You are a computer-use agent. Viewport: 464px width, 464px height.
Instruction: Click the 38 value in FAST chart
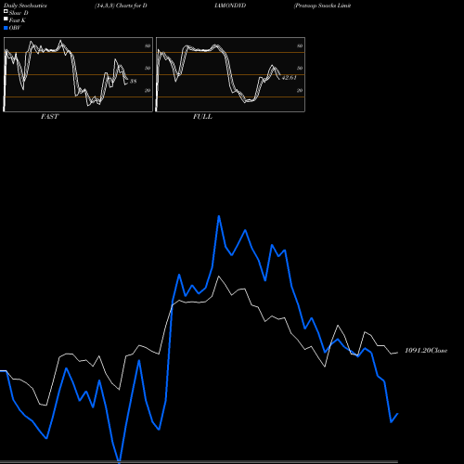[133, 82]
